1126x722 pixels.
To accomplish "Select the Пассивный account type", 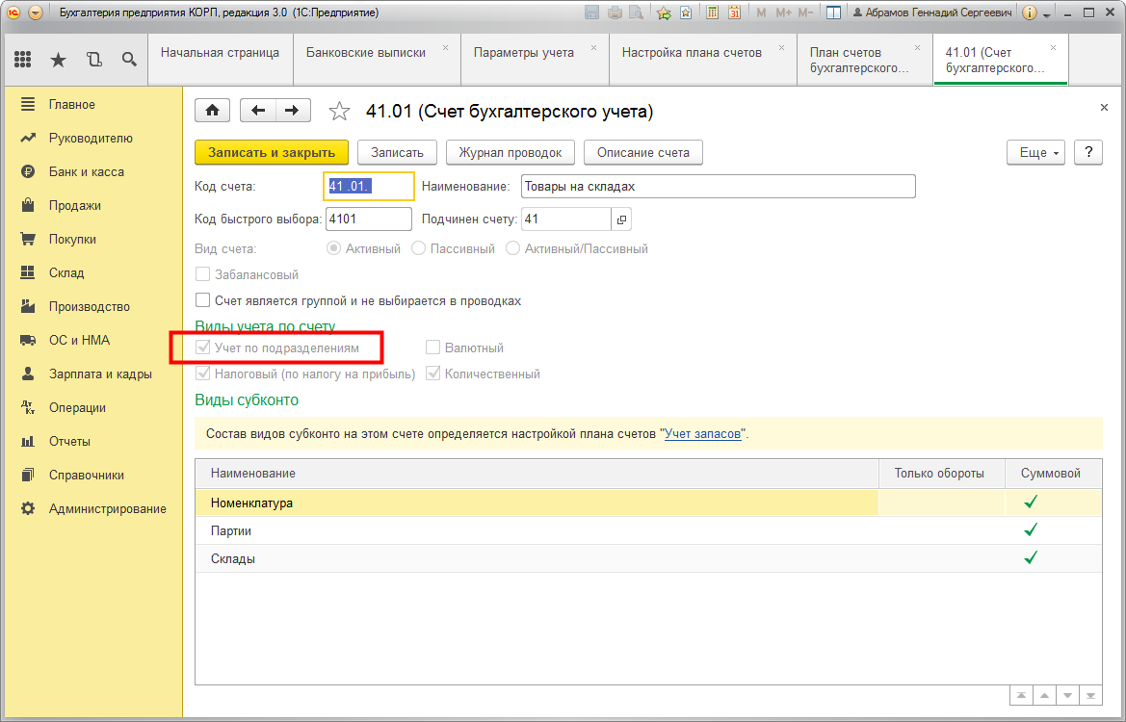I will (x=419, y=248).
